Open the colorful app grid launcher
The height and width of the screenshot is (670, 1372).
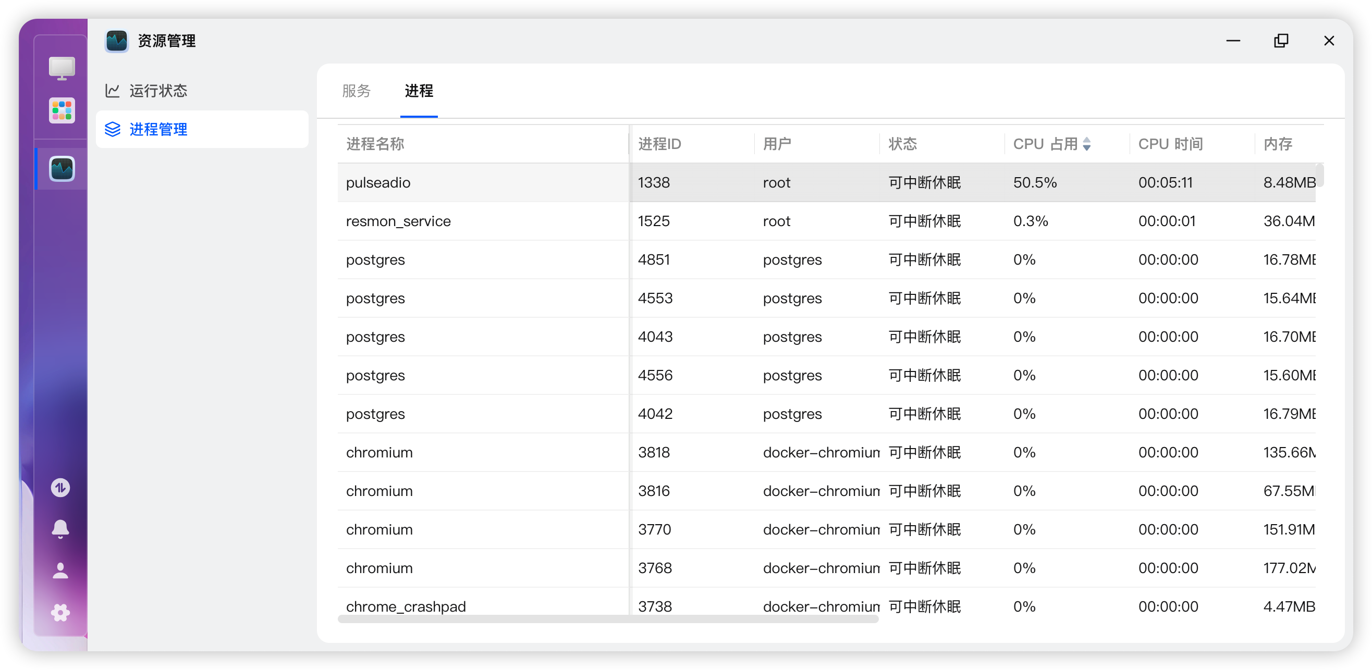click(x=62, y=110)
